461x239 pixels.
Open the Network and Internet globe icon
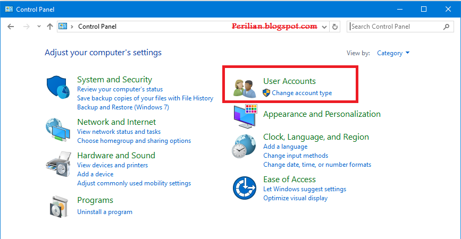click(58, 130)
